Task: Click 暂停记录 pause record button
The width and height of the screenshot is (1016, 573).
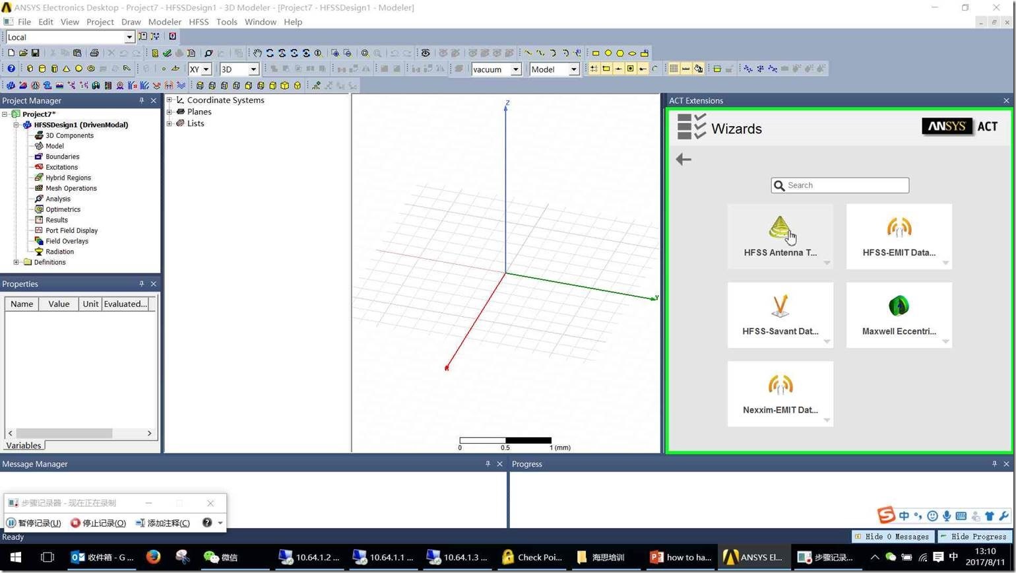Action: [x=34, y=523]
